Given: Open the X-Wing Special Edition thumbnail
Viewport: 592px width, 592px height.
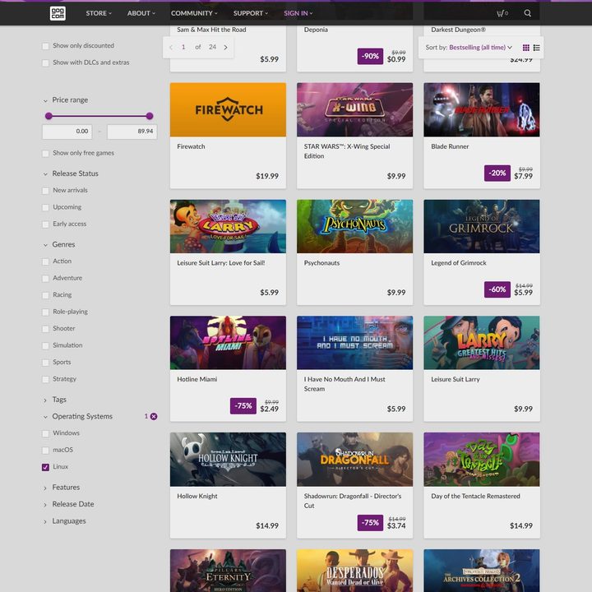Looking at the screenshot, I should [x=355, y=110].
